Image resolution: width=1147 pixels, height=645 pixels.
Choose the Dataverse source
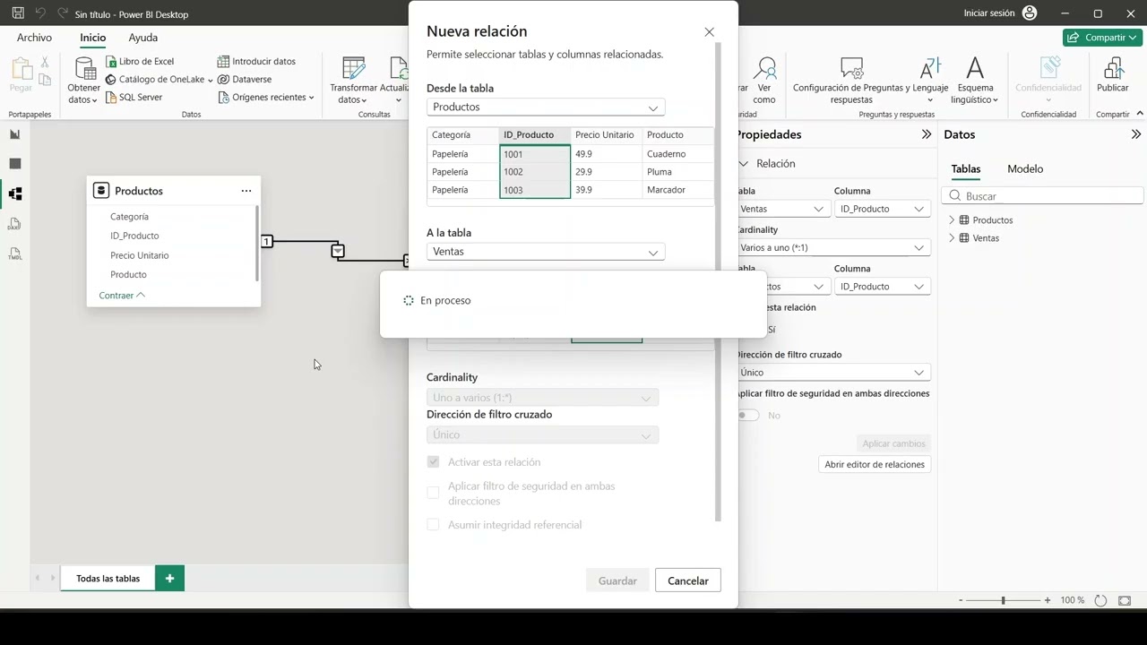coord(245,79)
